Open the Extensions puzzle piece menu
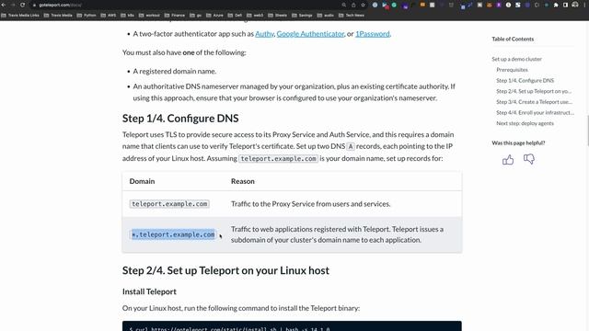Screen dimensions: 589x331 [x=556, y=5]
